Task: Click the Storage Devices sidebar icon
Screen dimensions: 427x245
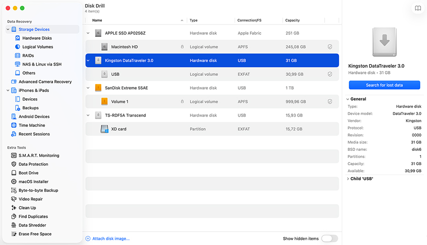Action: pos(14,29)
